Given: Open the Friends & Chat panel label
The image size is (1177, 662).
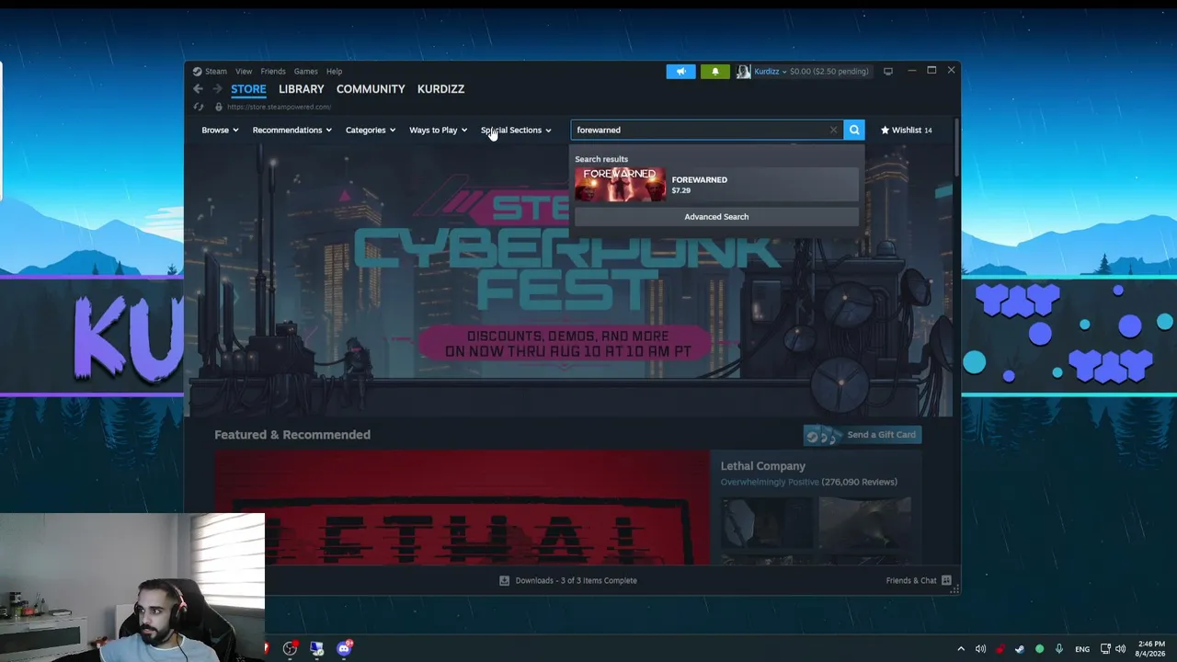Looking at the screenshot, I should point(911,580).
